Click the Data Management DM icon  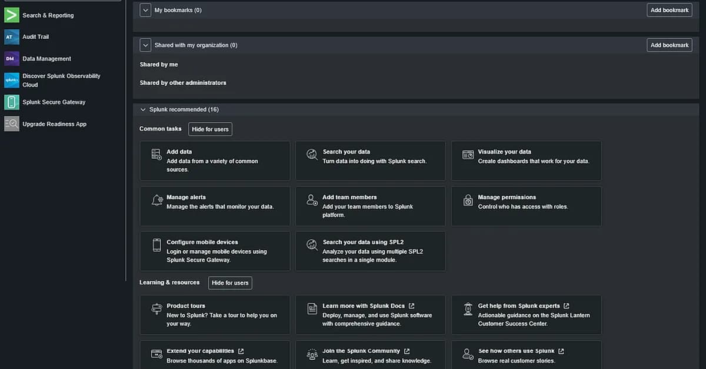[12, 59]
